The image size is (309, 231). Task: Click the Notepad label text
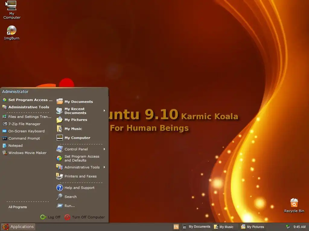tap(15, 146)
